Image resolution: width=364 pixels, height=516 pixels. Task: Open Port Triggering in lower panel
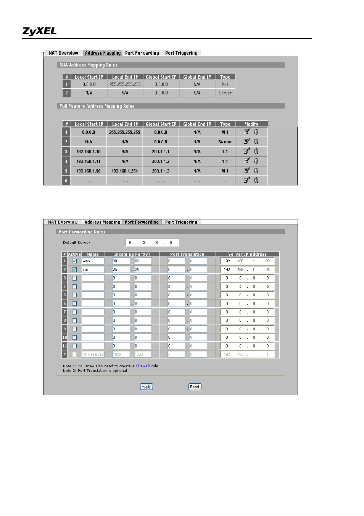tap(181, 222)
